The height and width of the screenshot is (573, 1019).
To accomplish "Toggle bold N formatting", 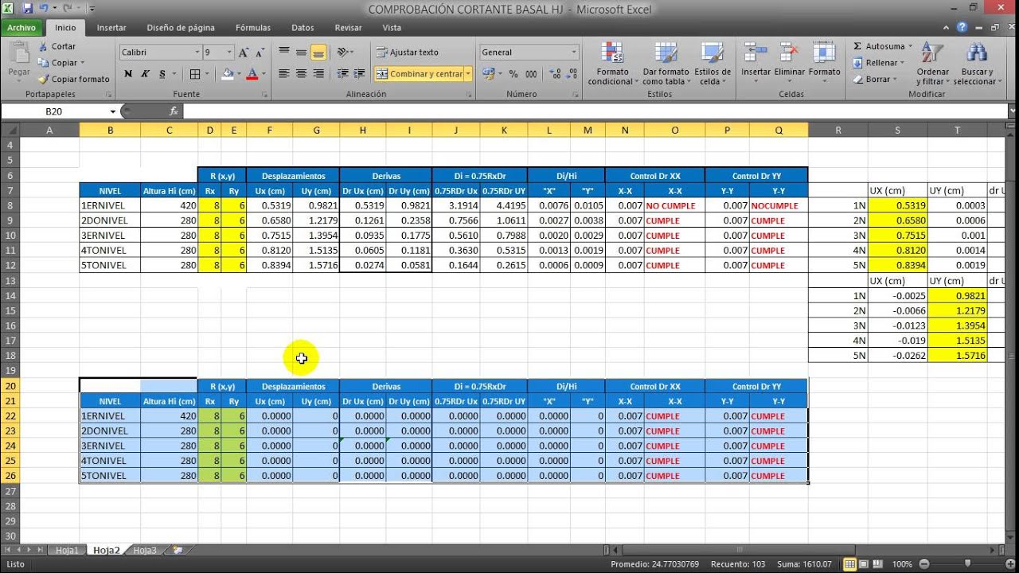I will 128,74.
